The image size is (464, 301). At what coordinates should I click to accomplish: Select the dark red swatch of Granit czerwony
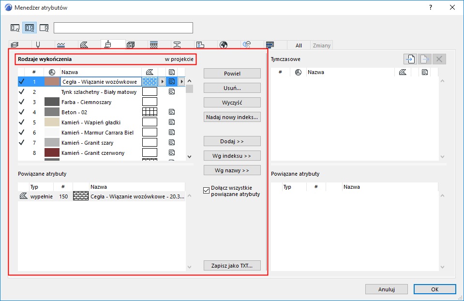[x=52, y=153]
